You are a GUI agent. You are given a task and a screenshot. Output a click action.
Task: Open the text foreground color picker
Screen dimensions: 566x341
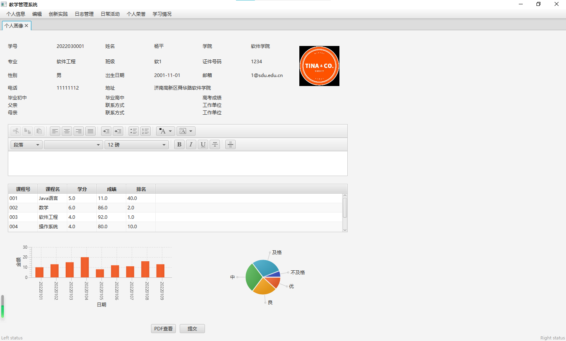166,131
